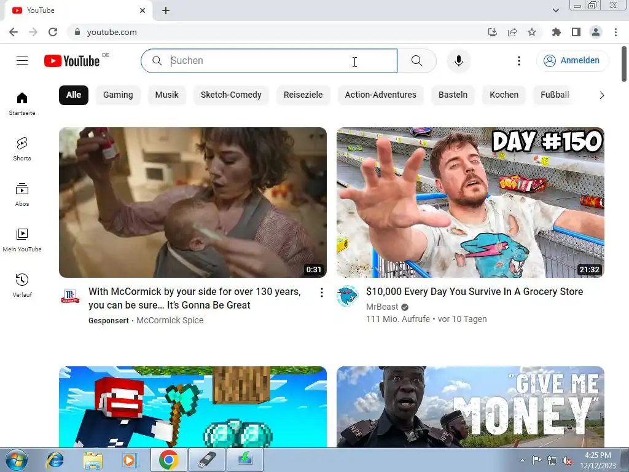Open the Windows Start menu
The height and width of the screenshot is (472, 629).
[17, 460]
